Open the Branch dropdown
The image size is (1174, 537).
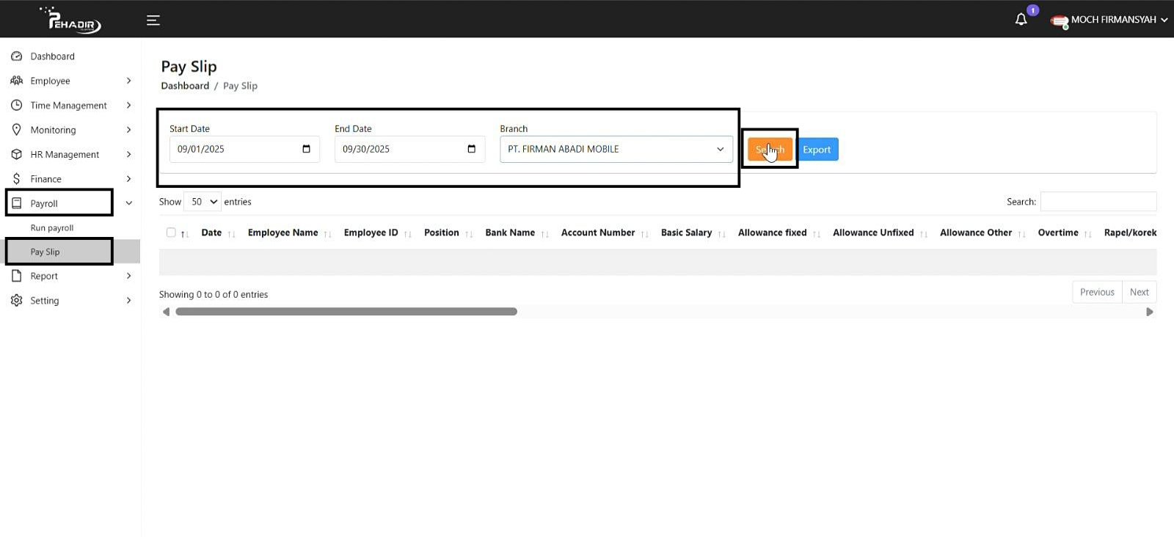[x=616, y=149]
